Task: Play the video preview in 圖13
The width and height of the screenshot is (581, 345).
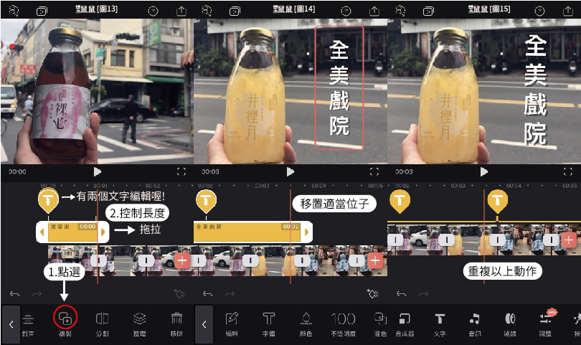Action: (x=97, y=172)
